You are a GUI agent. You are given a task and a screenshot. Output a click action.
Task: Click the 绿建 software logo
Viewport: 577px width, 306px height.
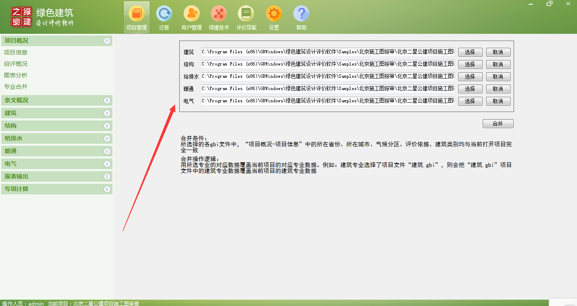pos(22,17)
